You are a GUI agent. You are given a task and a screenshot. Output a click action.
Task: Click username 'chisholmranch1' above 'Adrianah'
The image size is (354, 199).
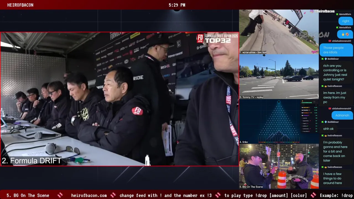pyautogui.click(x=342, y=109)
